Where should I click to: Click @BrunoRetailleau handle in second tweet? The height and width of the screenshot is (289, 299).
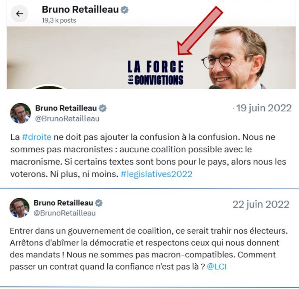65,213
